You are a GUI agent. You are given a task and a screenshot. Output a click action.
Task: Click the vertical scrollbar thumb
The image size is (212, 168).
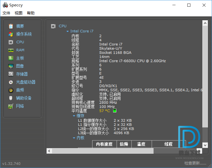point(205,76)
